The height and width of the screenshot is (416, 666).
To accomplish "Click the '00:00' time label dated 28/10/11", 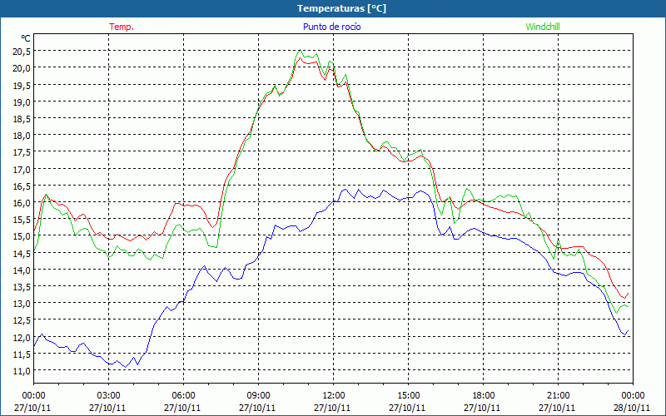I will pyautogui.click(x=633, y=395).
